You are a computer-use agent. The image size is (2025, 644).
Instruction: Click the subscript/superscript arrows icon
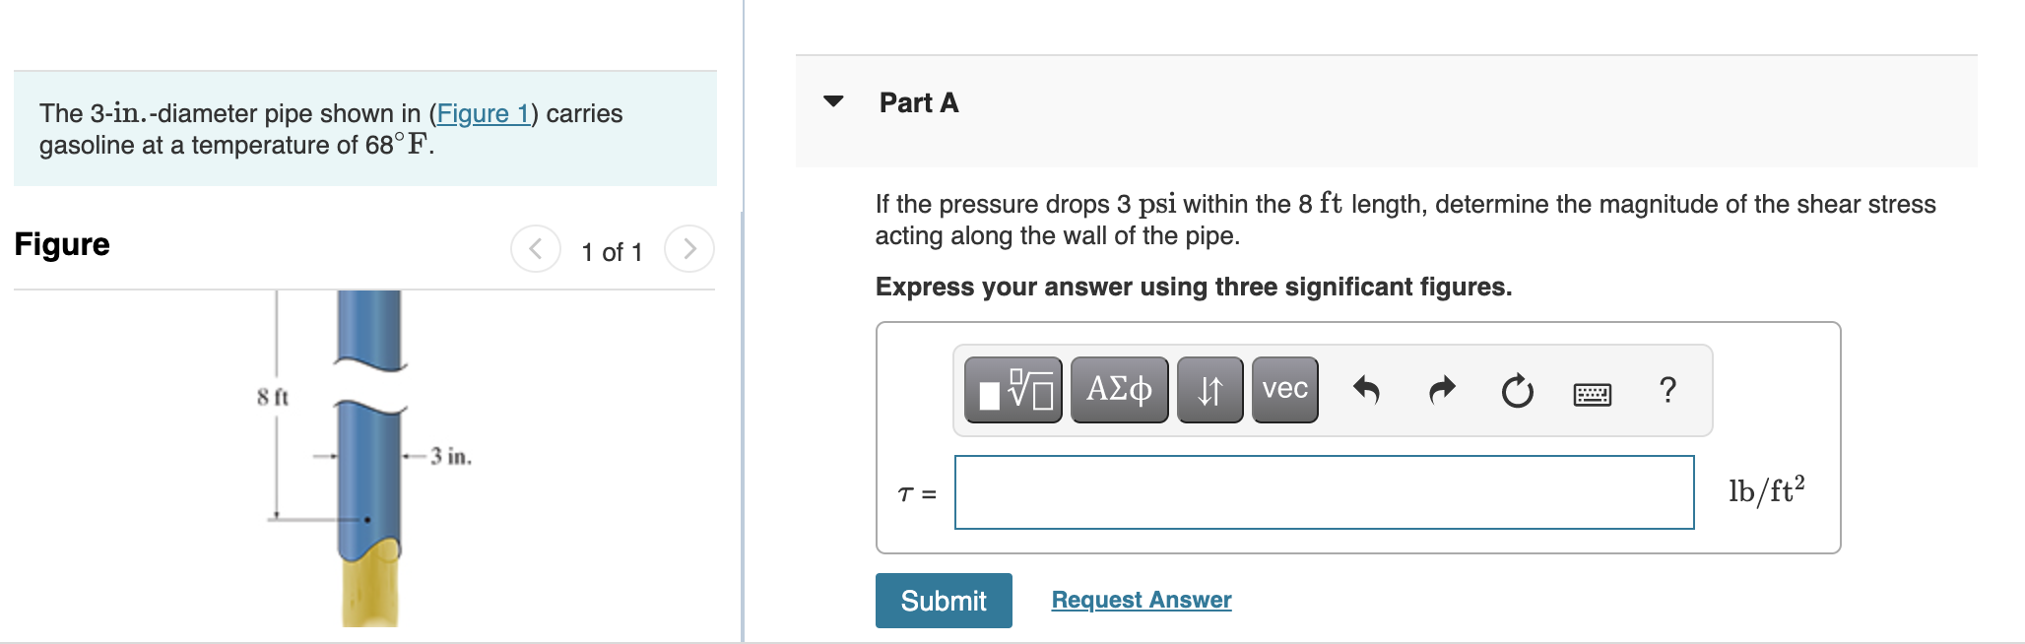1208,388
